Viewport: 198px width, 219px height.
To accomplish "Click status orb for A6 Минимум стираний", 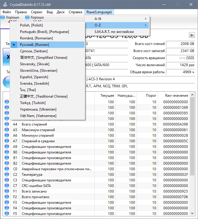I will point(7,135).
